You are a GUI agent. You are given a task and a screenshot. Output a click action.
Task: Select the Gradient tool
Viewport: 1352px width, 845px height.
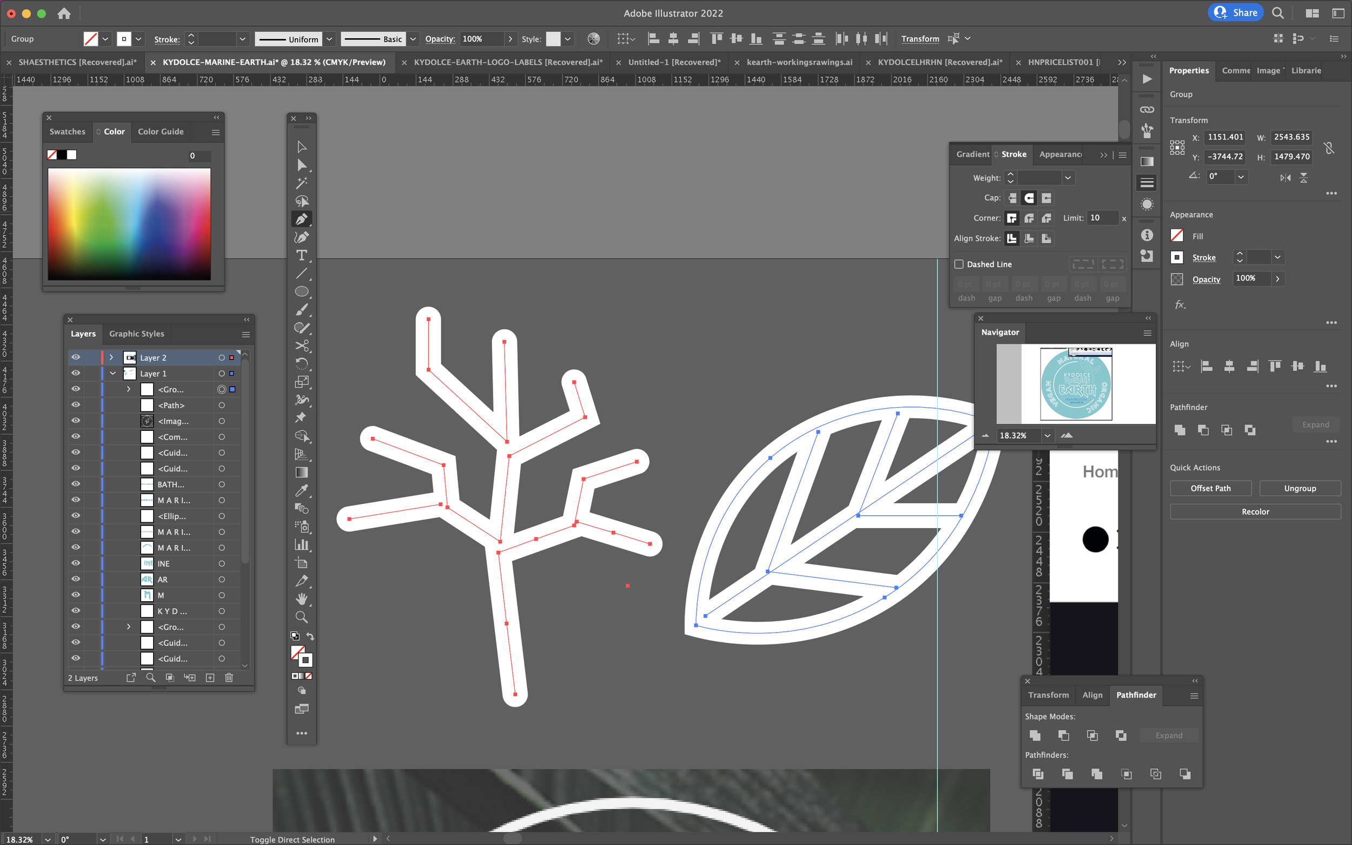pyautogui.click(x=301, y=473)
